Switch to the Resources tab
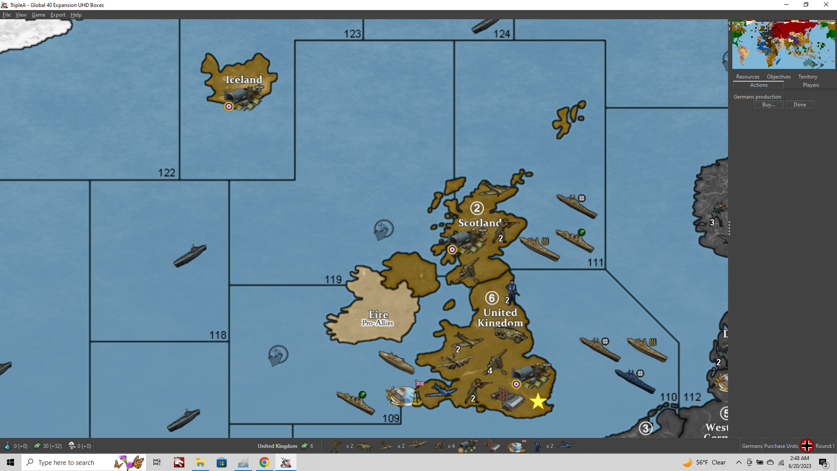837x471 pixels. tap(748, 77)
